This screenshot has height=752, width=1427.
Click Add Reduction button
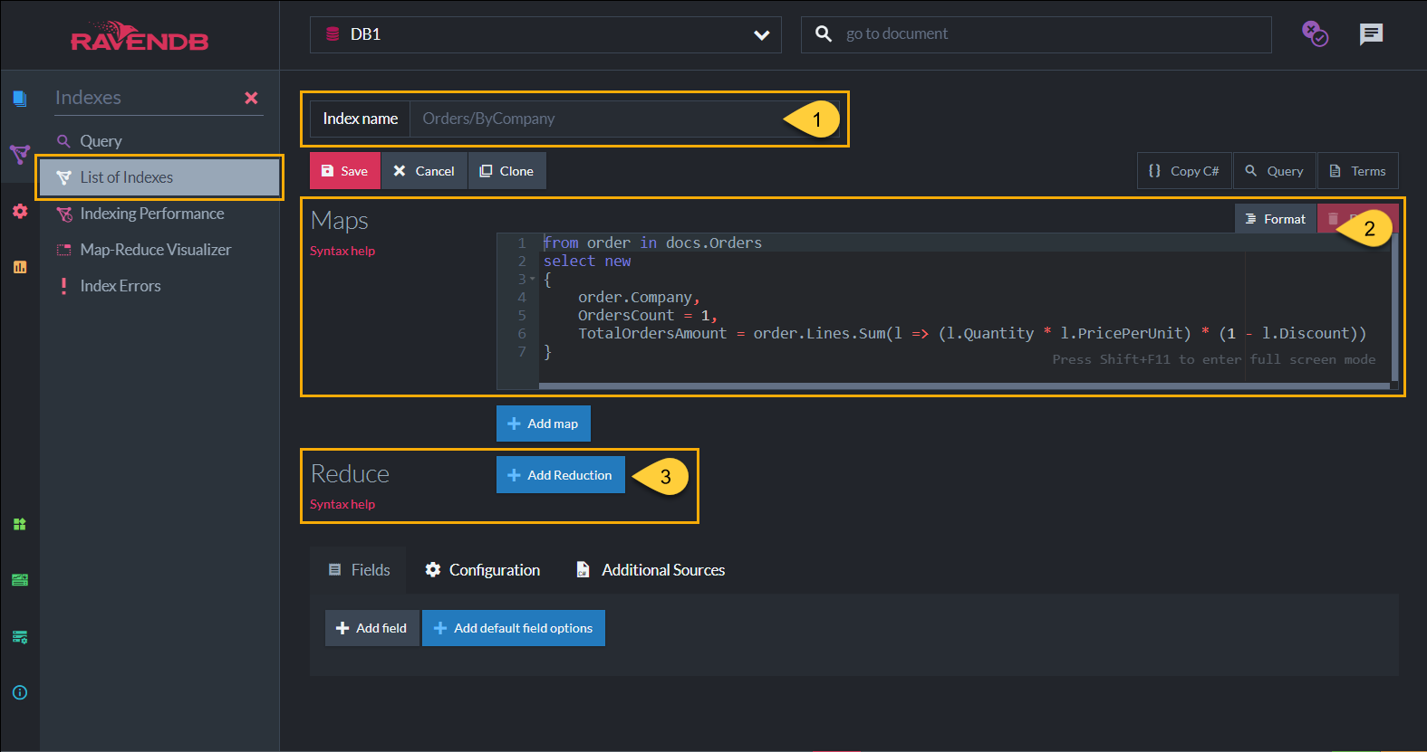[561, 475]
